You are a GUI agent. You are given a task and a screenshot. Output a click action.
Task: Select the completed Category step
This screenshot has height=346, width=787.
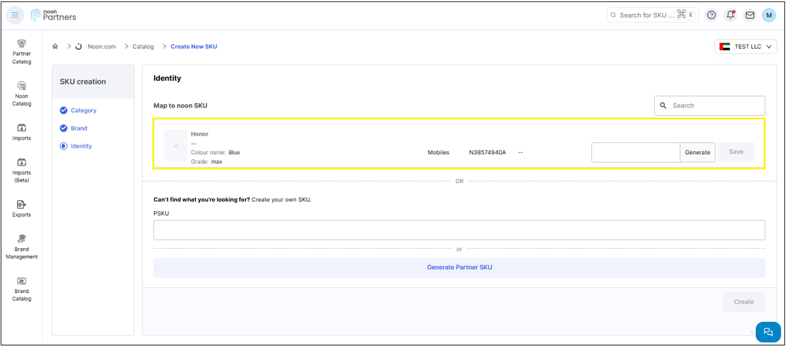(64, 111)
